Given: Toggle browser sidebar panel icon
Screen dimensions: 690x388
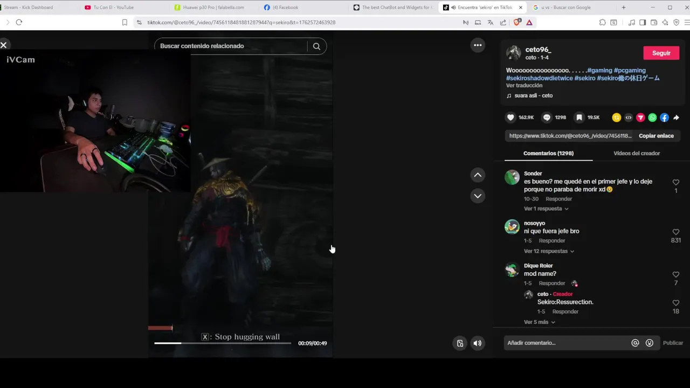Looking at the screenshot, I should pos(643,22).
